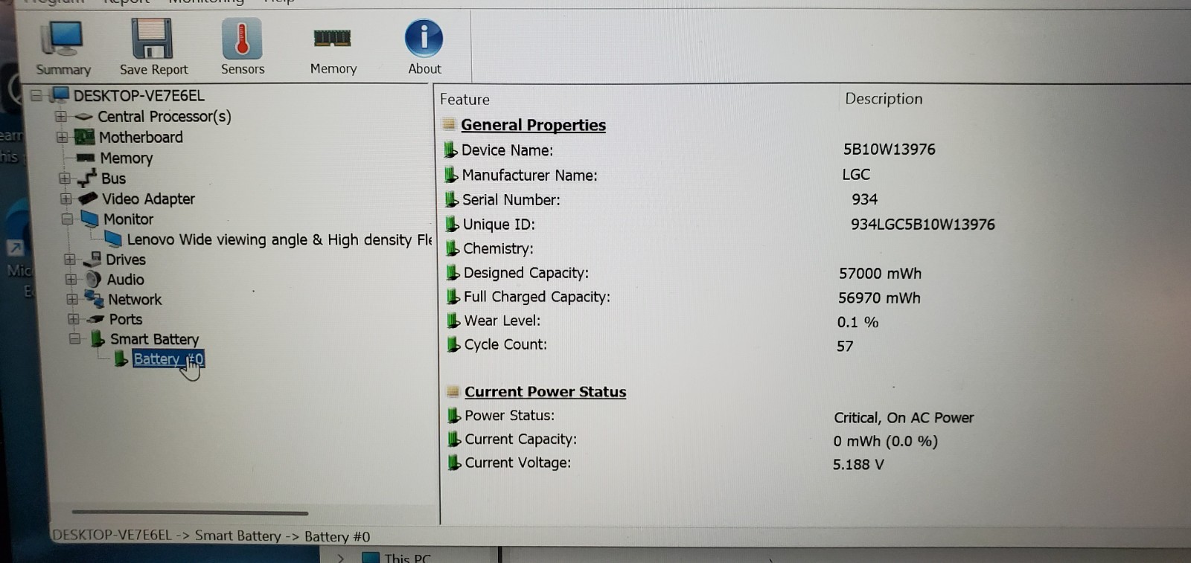Click the Description column header

[884, 99]
